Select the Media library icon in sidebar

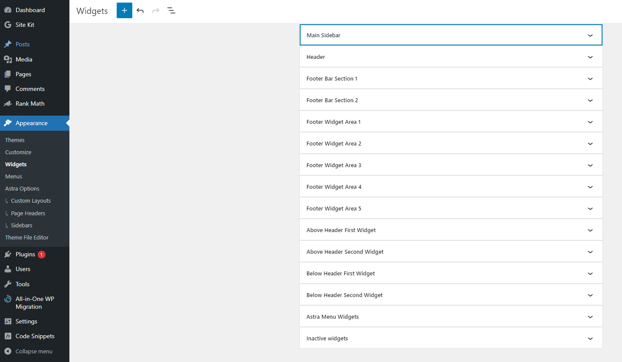tap(9, 59)
